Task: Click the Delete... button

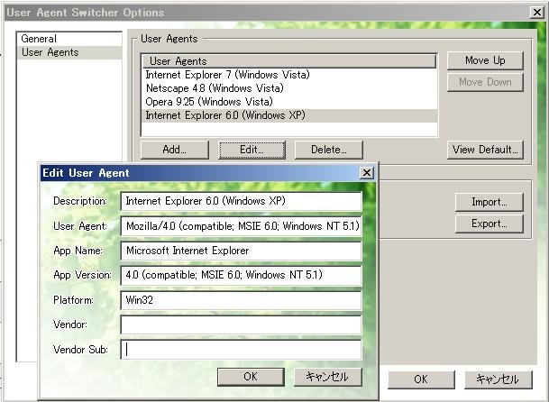Action: pyautogui.click(x=328, y=150)
